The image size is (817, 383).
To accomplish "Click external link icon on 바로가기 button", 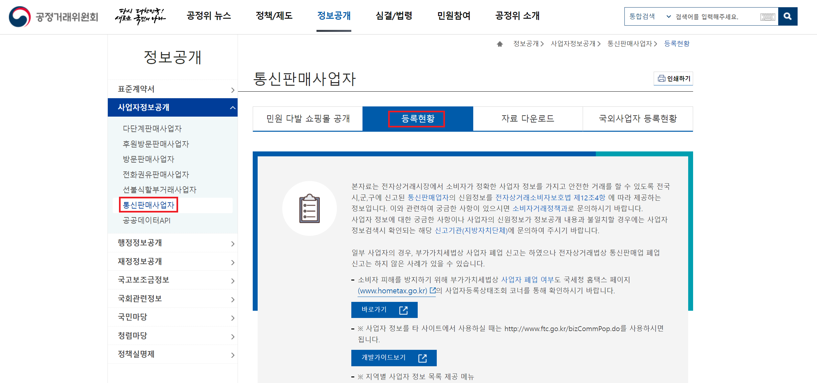I will 403,310.
